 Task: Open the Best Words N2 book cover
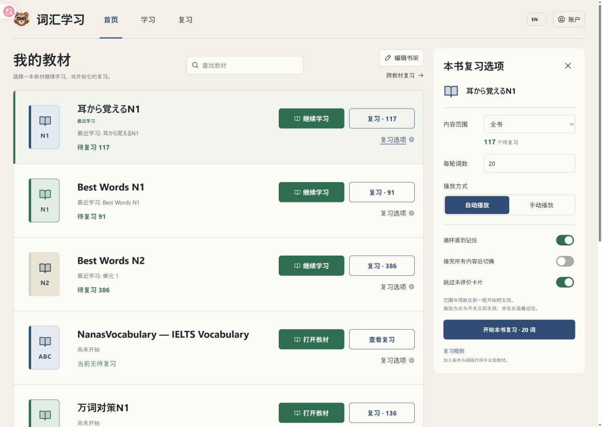pyautogui.click(x=45, y=274)
